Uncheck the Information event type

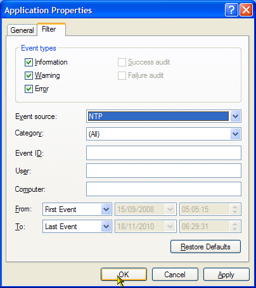click(29, 62)
